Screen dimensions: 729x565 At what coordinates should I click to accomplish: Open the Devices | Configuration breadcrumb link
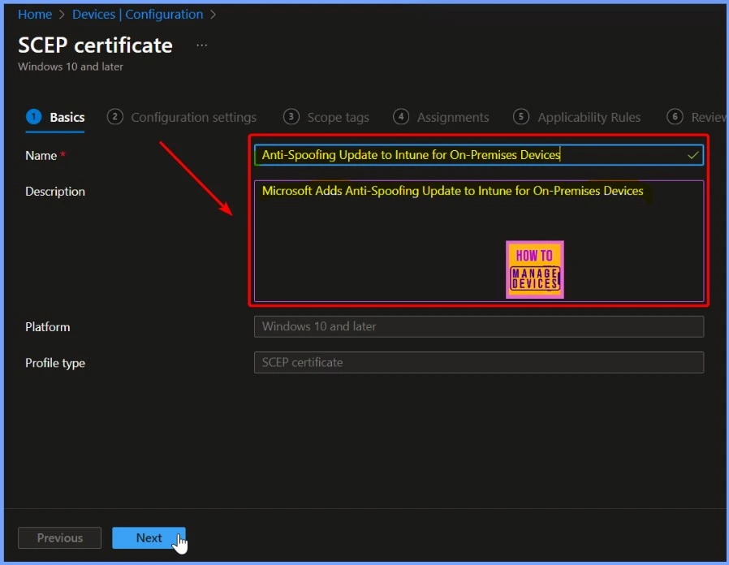138,15
